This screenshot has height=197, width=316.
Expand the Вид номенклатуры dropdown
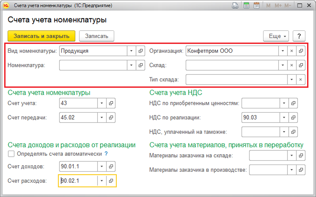click(x=131, y=51)
